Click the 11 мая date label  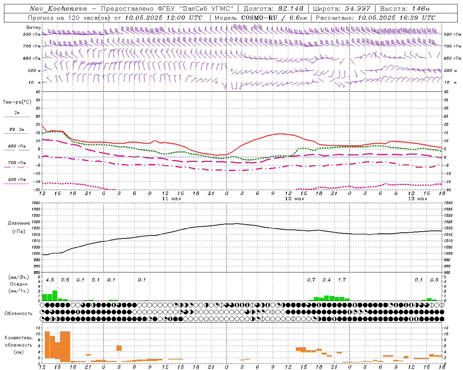pos(171,199)
